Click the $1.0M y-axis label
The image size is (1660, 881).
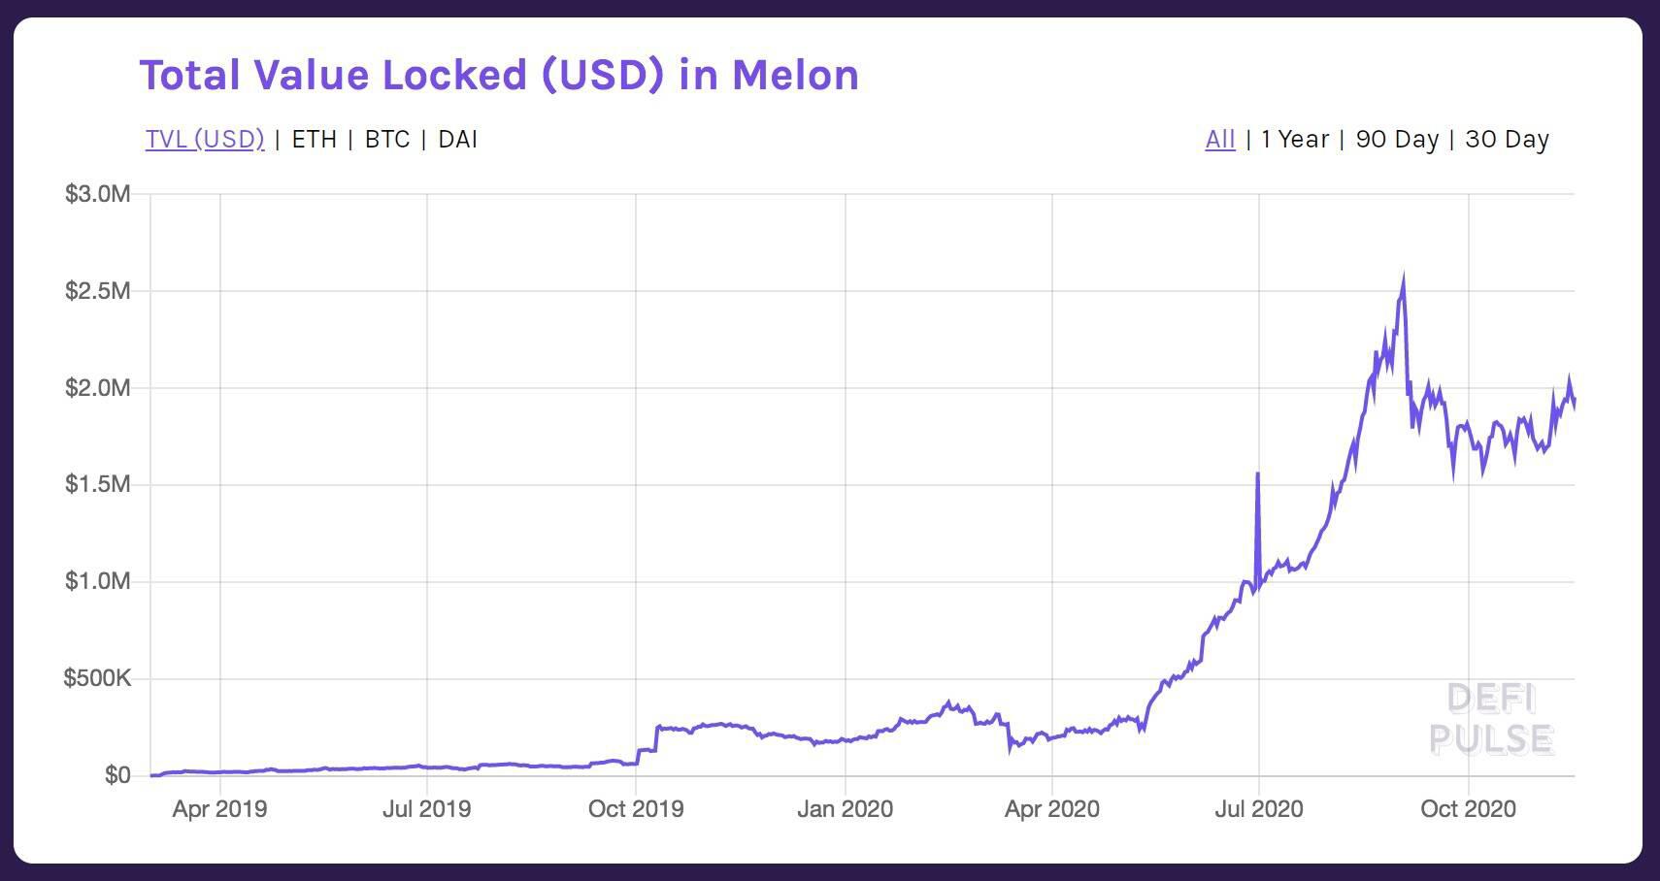pyautogui.click(x=97, y=581)
